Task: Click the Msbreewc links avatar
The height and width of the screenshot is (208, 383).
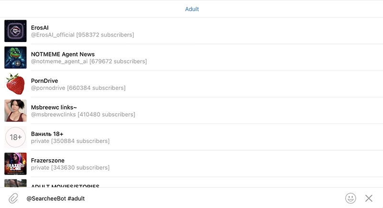Action: 15,110
